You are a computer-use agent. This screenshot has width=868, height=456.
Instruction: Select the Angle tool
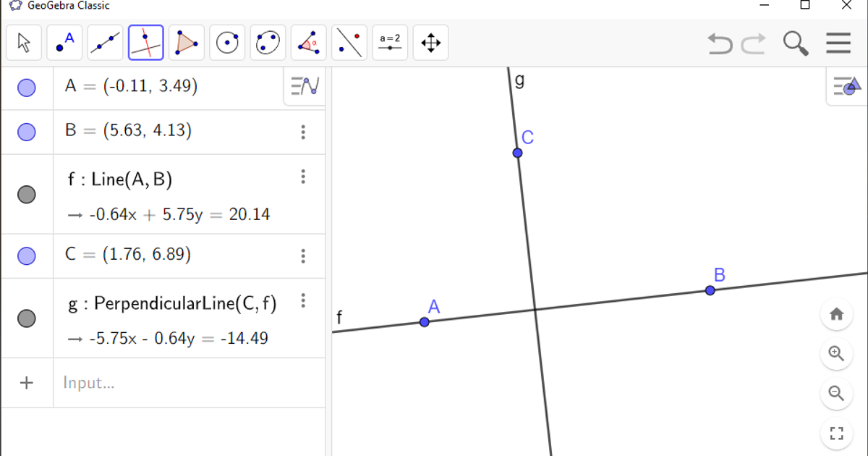309,43
